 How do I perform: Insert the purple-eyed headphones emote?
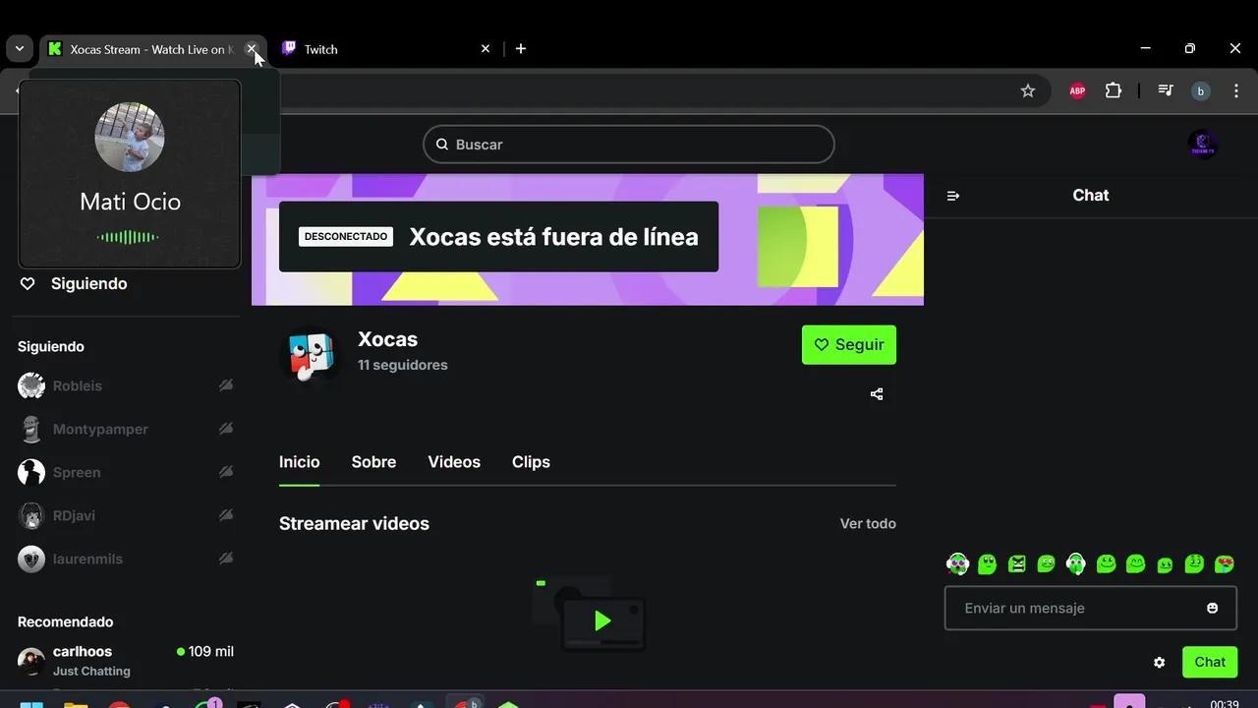(x=957, y=564)
